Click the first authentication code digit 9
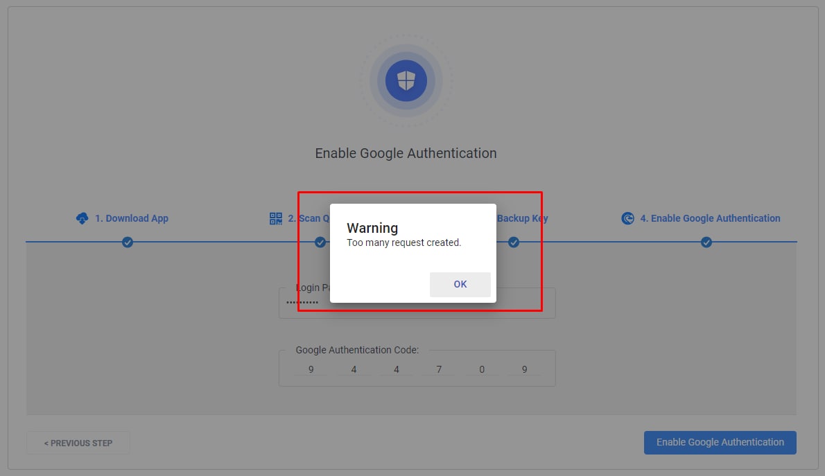Screen dimensions: 825x476 coord(311,369)
